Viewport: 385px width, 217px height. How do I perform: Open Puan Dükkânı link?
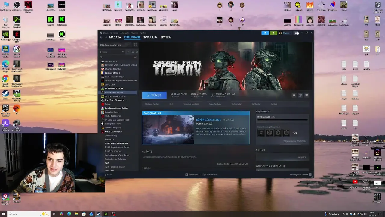(215, 104)
